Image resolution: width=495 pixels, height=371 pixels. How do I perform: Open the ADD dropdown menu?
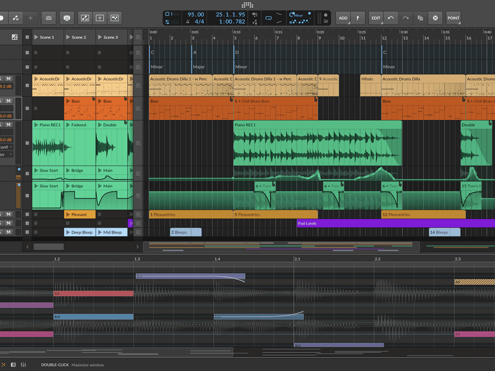pyautogui.click(x=343, y=18)
